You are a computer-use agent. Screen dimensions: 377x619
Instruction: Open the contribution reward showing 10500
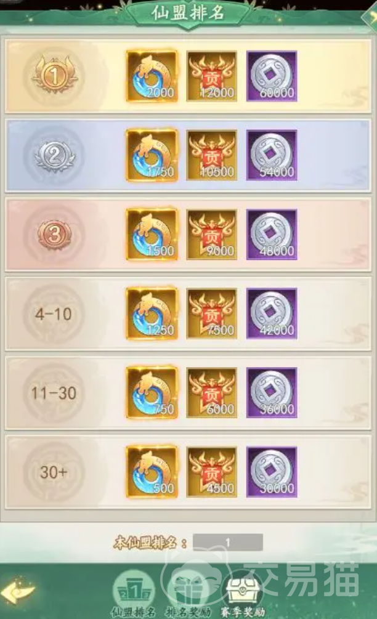pos(211,155)
